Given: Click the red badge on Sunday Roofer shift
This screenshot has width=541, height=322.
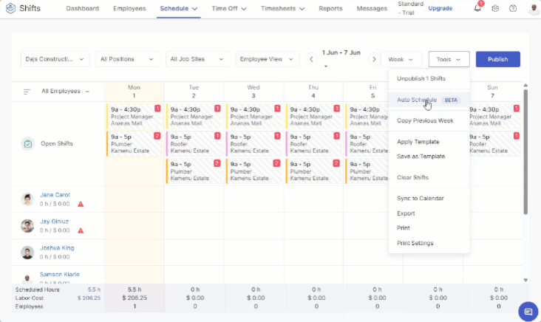Looking at the screenshot, I should point(516,136).
